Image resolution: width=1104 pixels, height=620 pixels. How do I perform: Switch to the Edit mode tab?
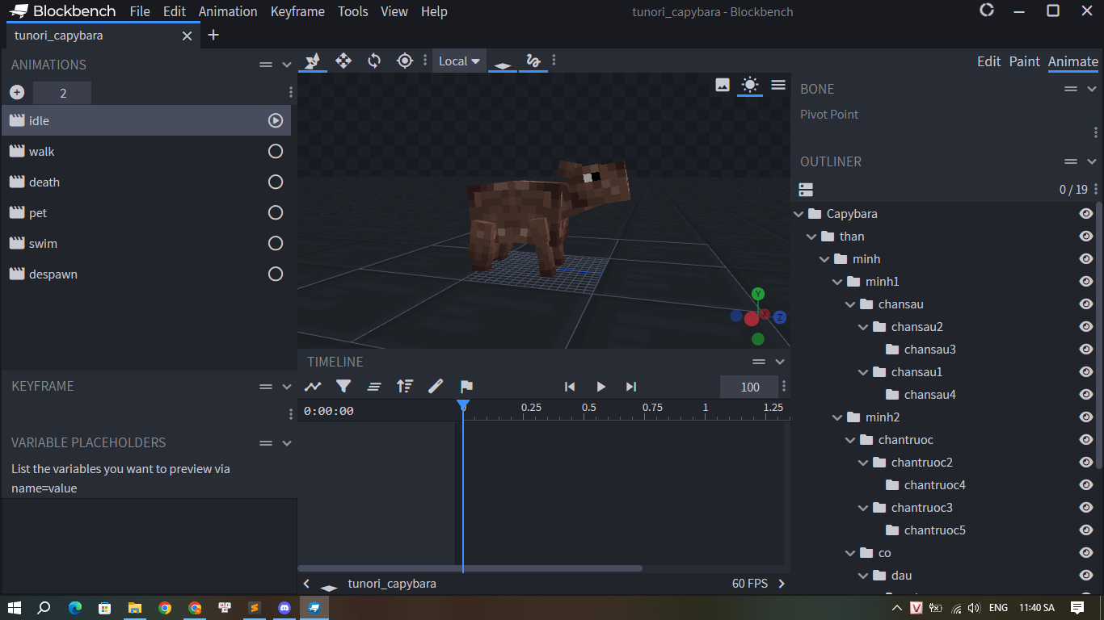click(989, 61)
